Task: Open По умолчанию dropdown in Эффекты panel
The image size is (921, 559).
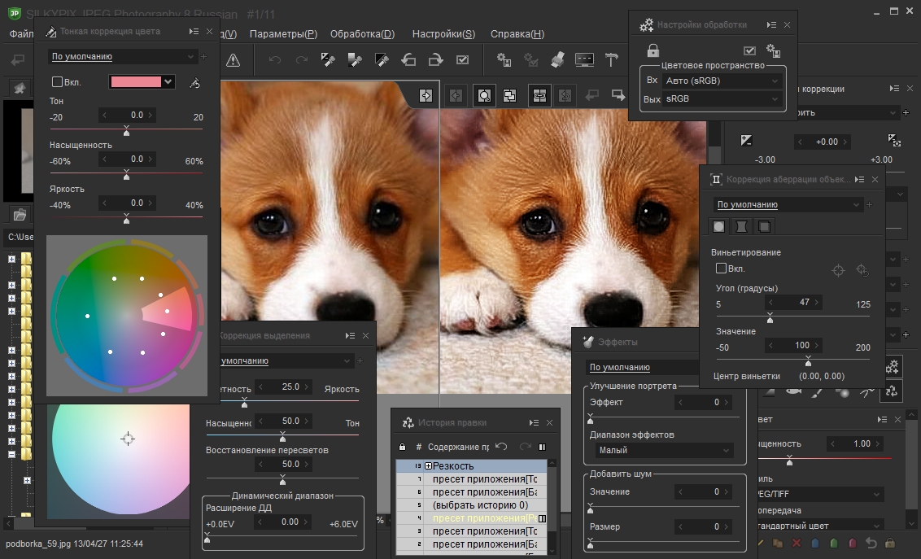Action: (644, 367)
